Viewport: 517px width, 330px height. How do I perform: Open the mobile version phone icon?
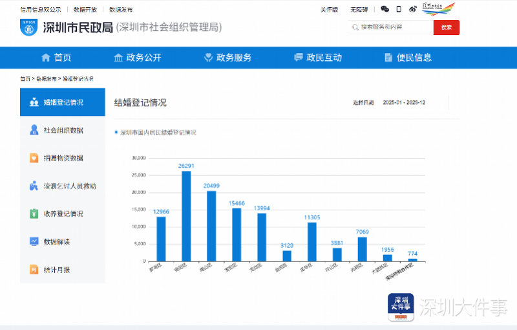click(x=399, y=9)
